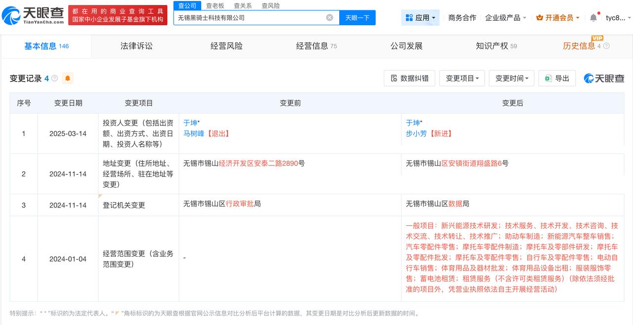Click the promotional banner 都在用的商业查询工具
The image size is (633, 325).
click(118, 15)
